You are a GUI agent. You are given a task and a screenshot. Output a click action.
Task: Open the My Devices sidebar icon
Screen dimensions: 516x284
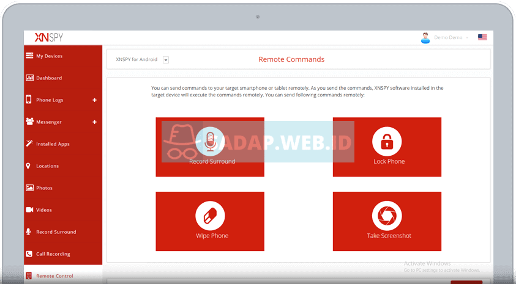(29, 56)
